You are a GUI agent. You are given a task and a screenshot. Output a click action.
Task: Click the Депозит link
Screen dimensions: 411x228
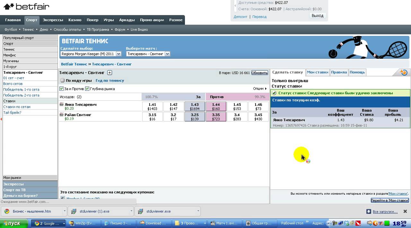240,17
